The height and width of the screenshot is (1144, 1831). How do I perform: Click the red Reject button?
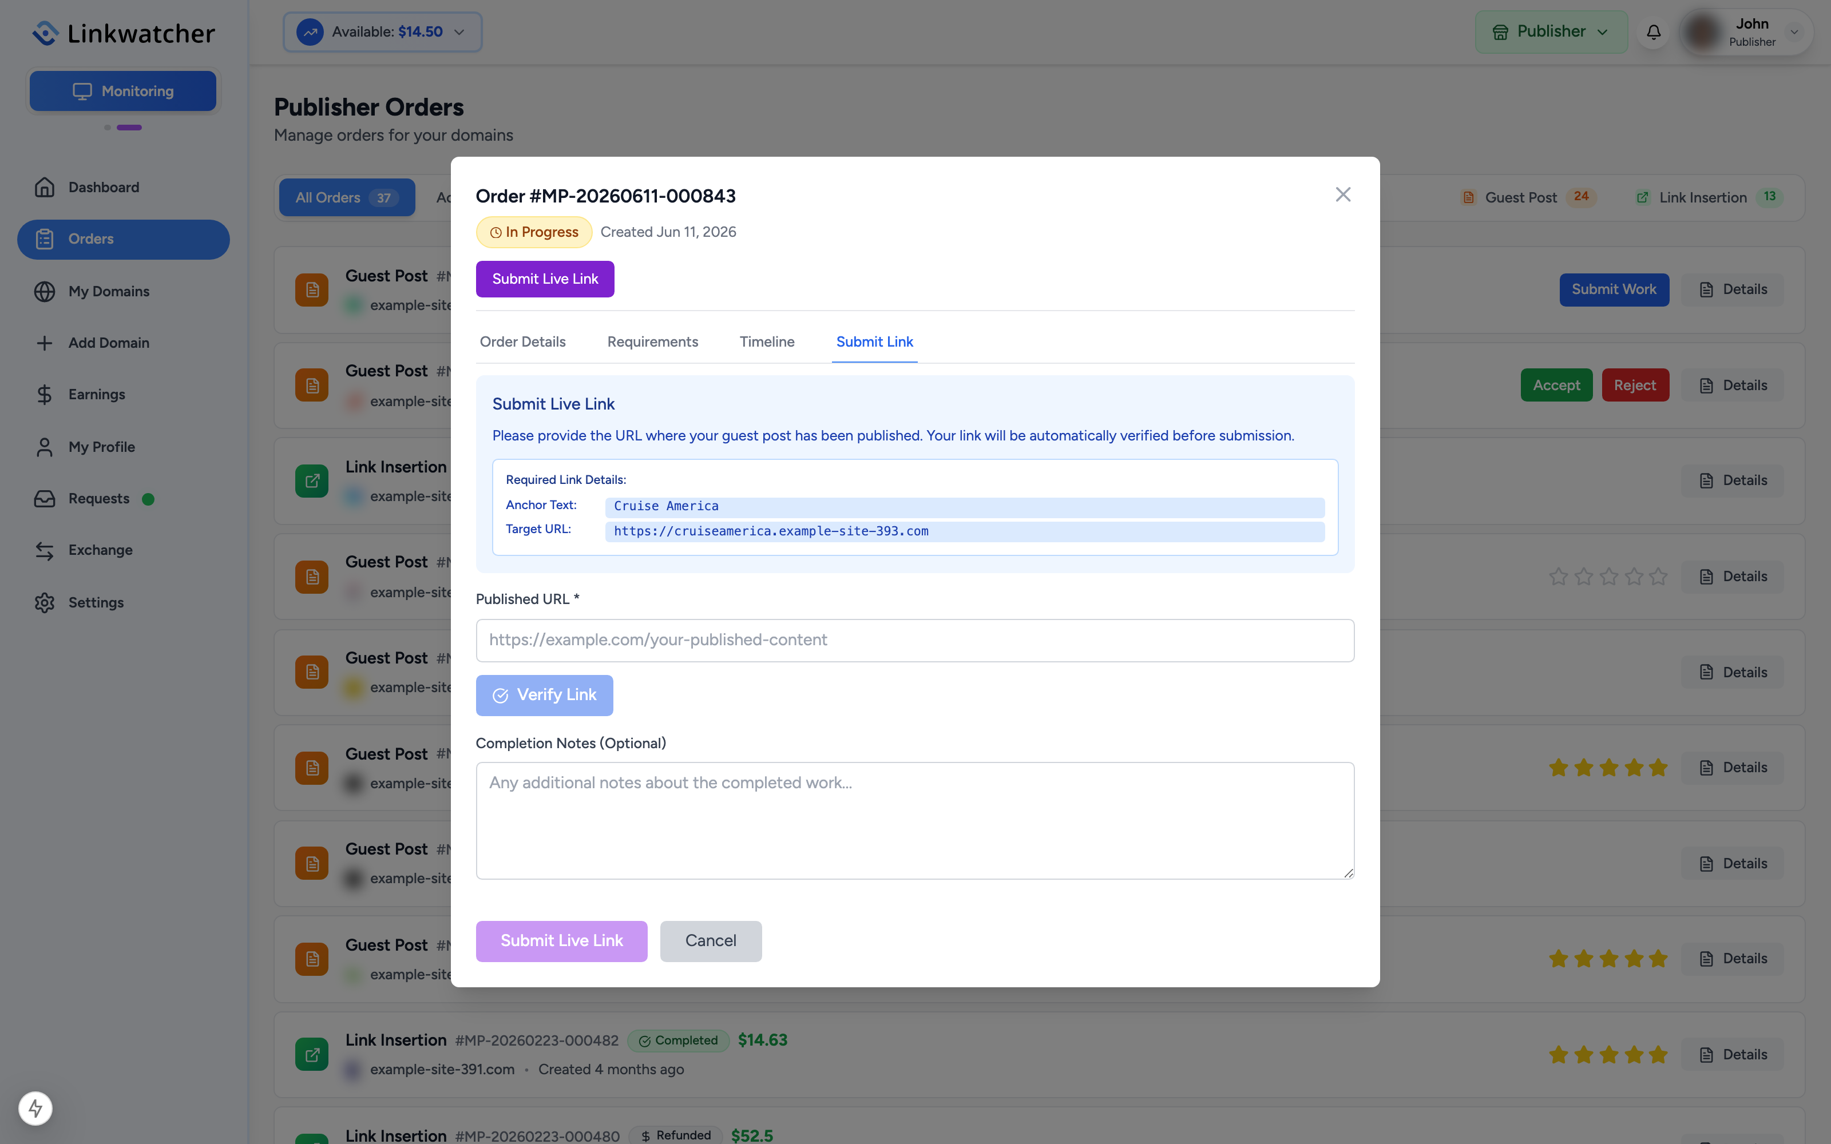[x=1635, y=385]
